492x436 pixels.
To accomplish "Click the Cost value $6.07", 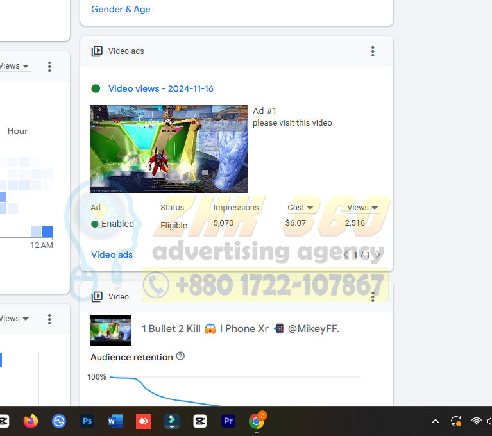I will [295, 223].
